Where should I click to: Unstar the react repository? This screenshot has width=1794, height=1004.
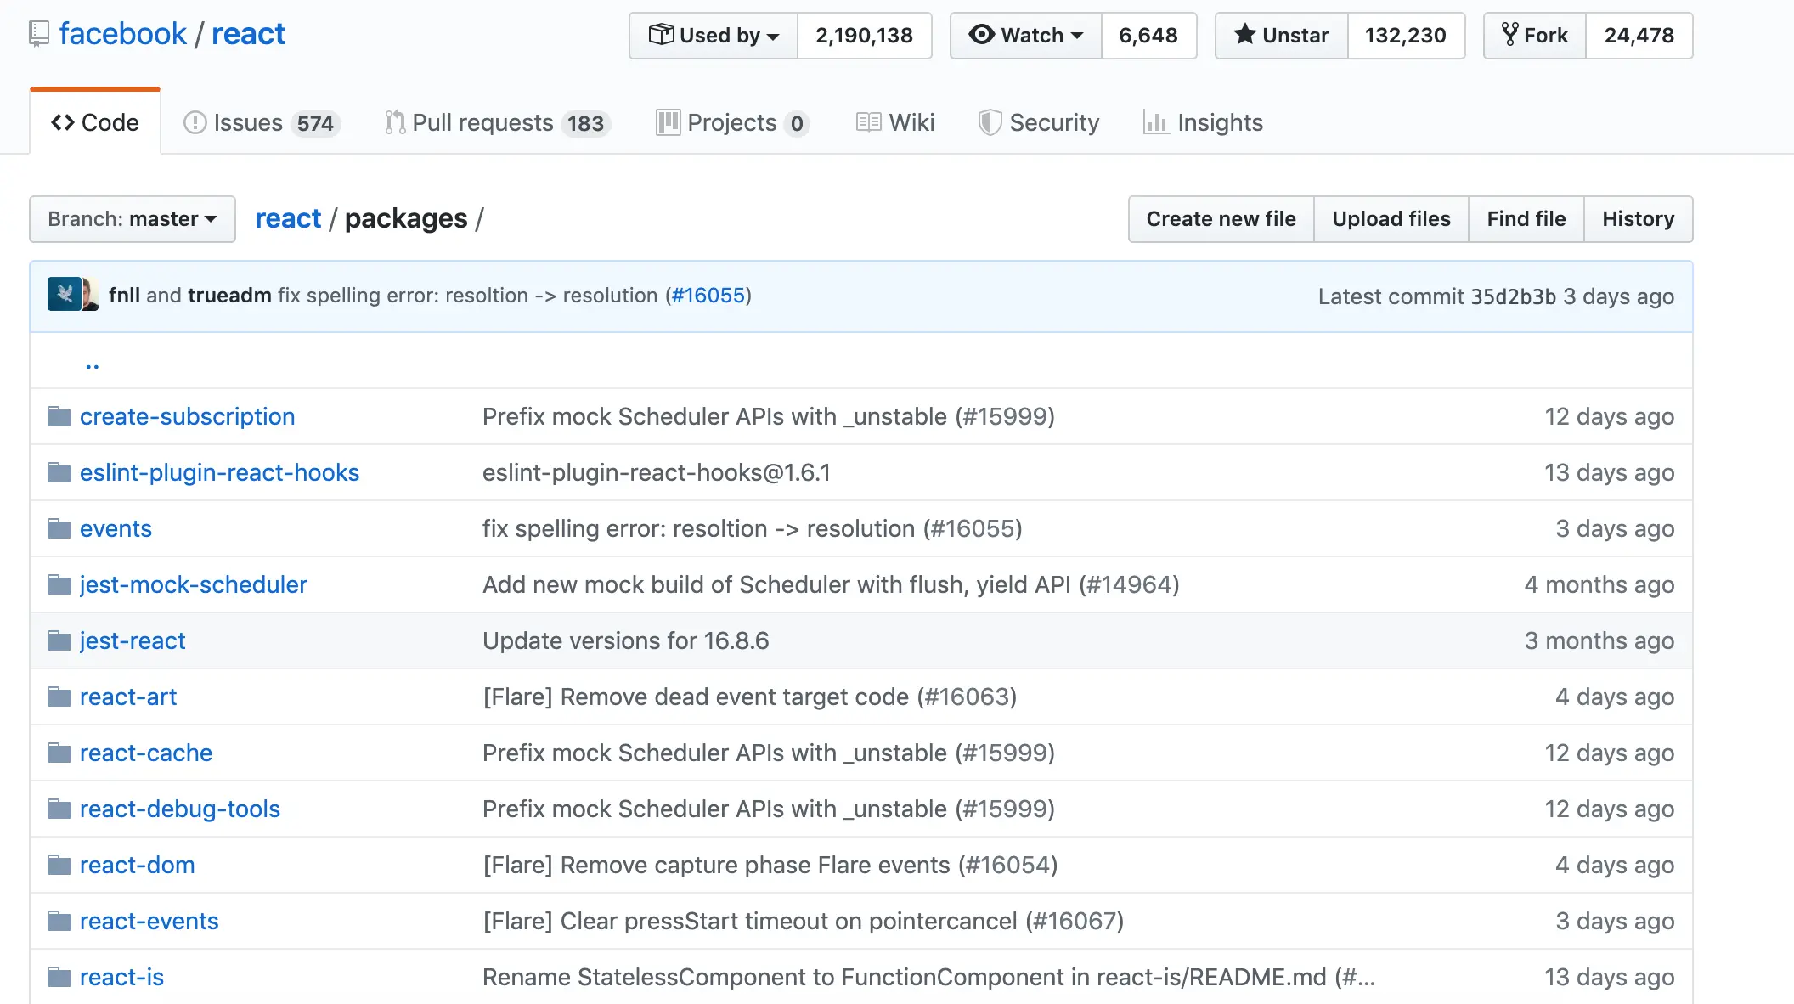[x=1282, y=36]
